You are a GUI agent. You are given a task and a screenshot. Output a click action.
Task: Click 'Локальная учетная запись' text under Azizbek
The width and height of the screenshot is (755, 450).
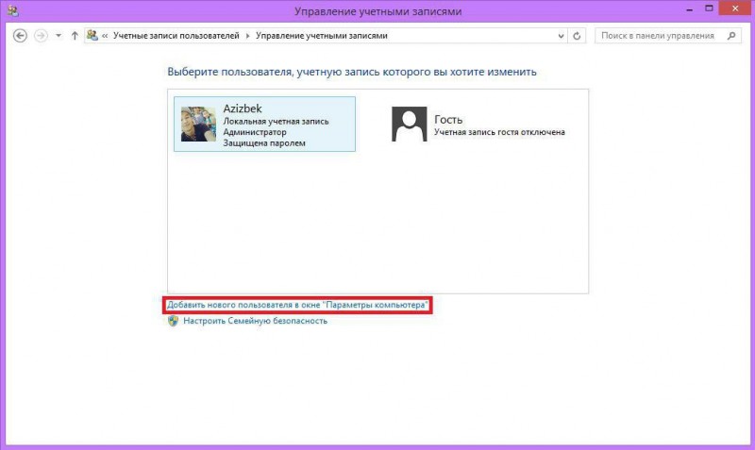pos(276,122)
